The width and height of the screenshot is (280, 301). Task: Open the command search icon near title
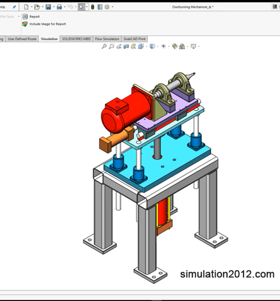click(274, 7)
